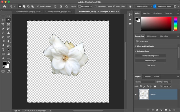Click the Remove Background button
Screen dimensions: 180x112
pyautogui.click(x=150, y=56)
